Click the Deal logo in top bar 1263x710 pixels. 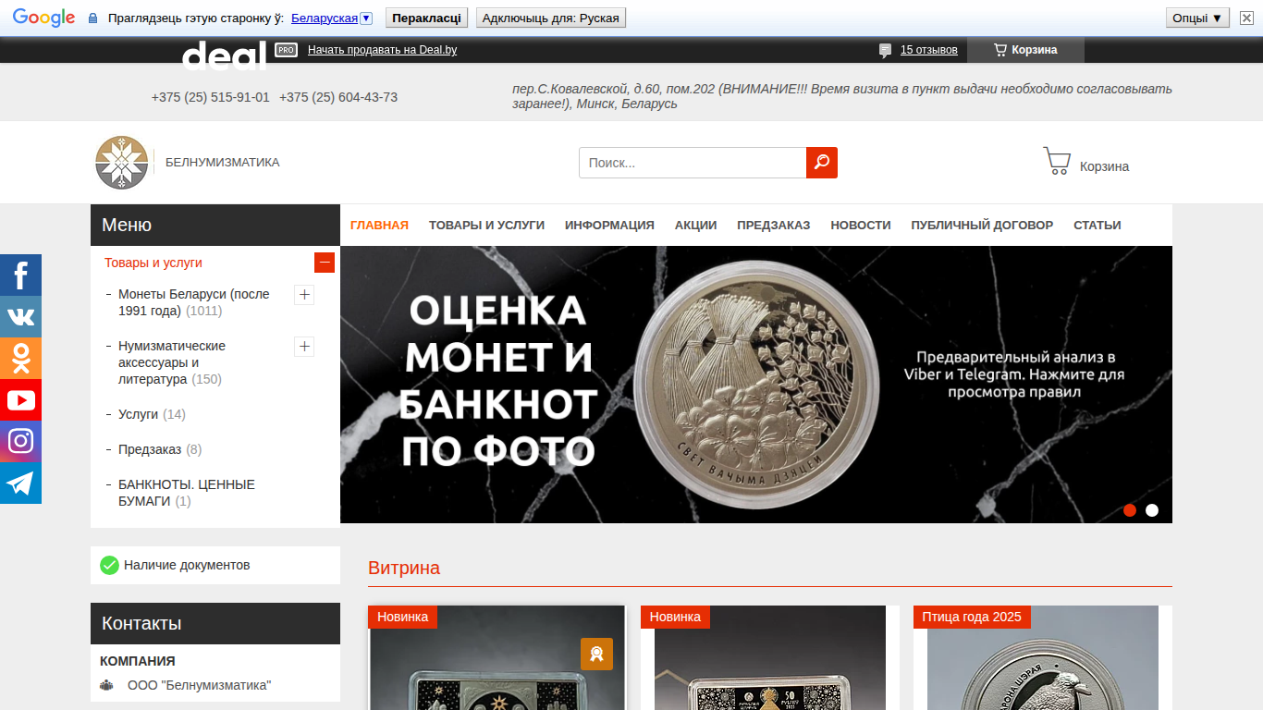coord(225,55)
